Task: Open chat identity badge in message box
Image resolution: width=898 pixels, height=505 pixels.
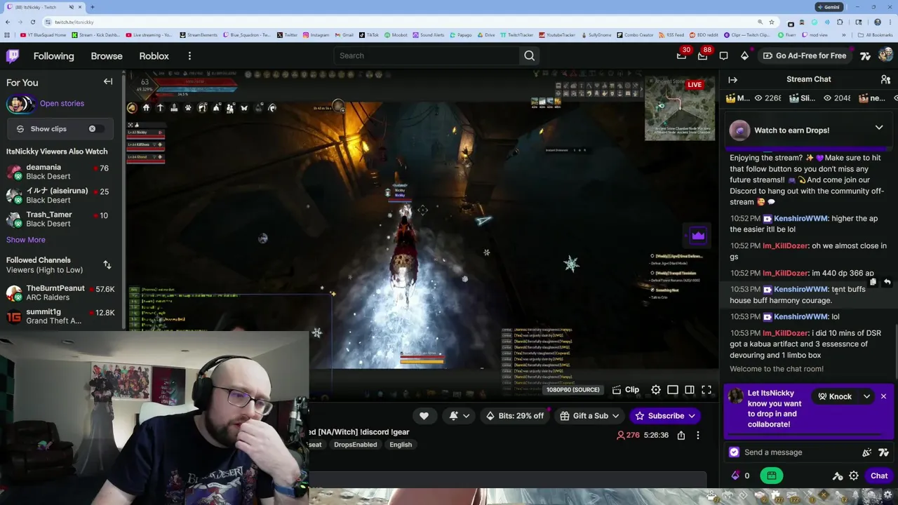Action: [734, 452]
